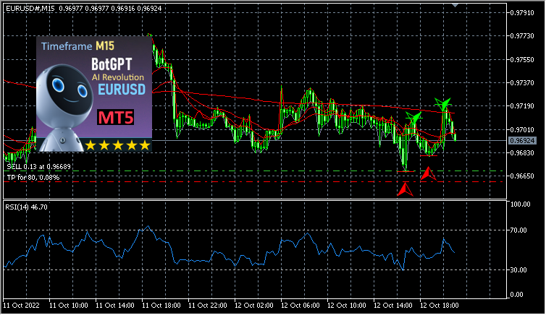Click the rightmost green arrow at chart peak
This screenshot has width=546, height=315.
(x=443, y=104)
